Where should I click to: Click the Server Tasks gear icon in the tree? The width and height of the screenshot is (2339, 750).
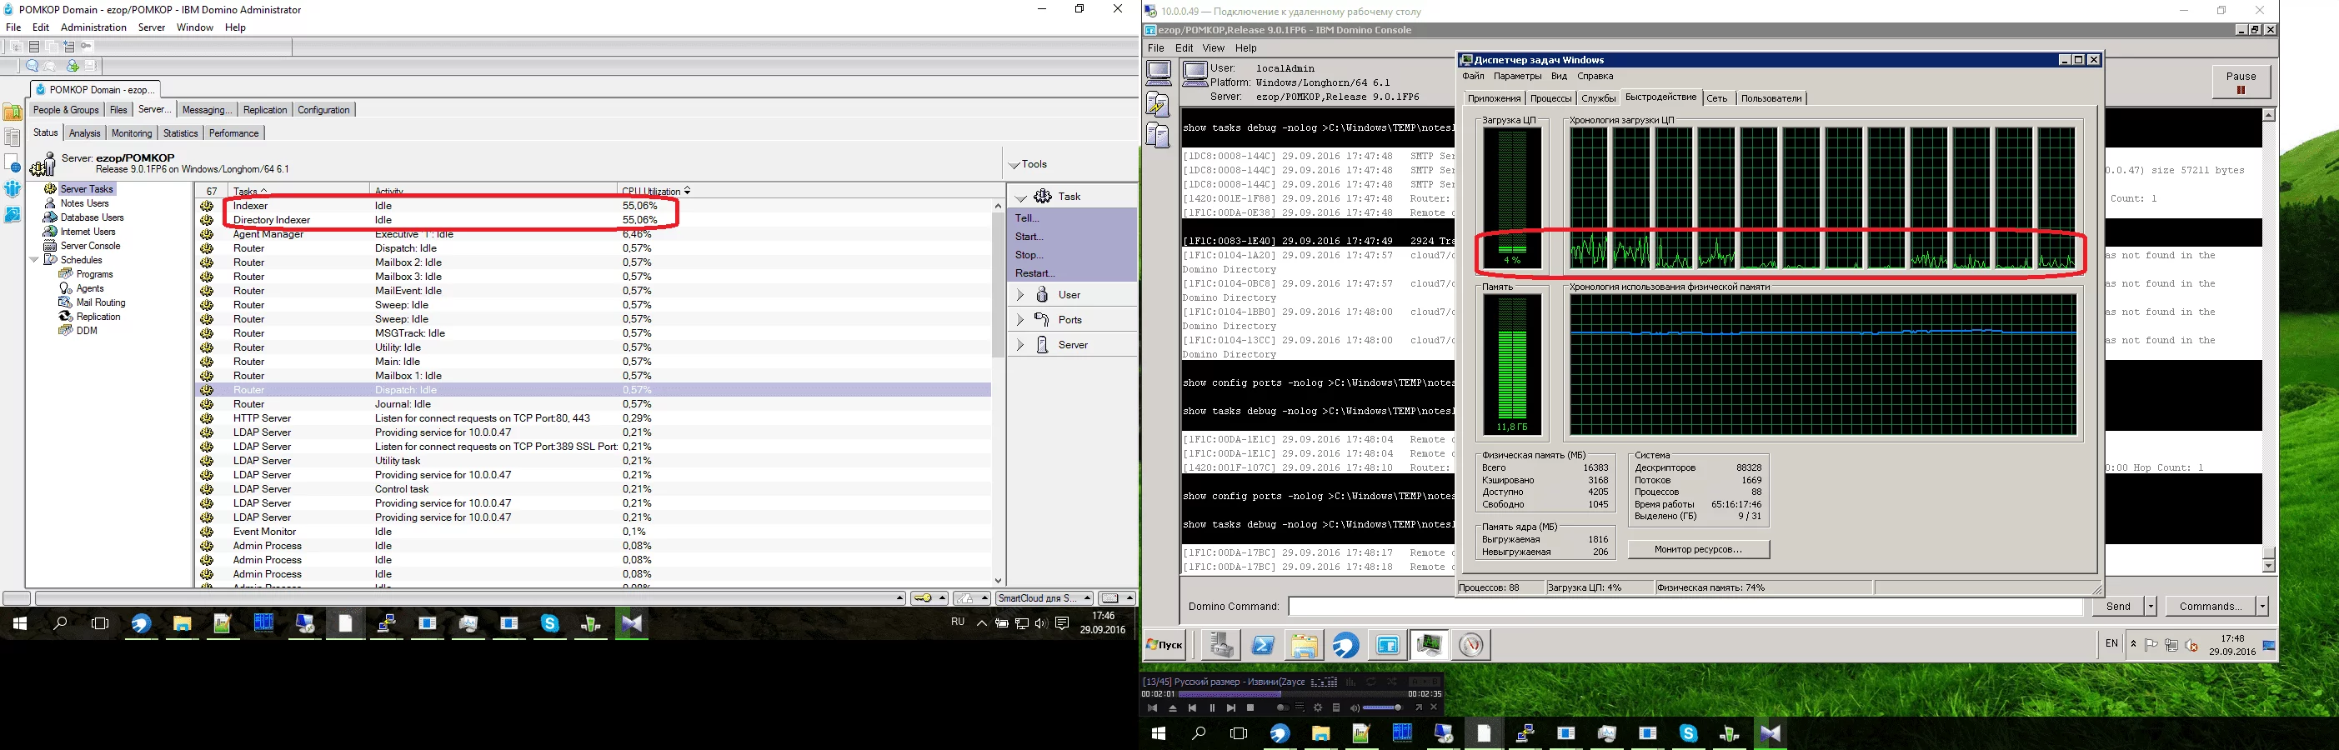pos(50,189)
